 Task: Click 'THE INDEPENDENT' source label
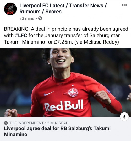[26, 123]
